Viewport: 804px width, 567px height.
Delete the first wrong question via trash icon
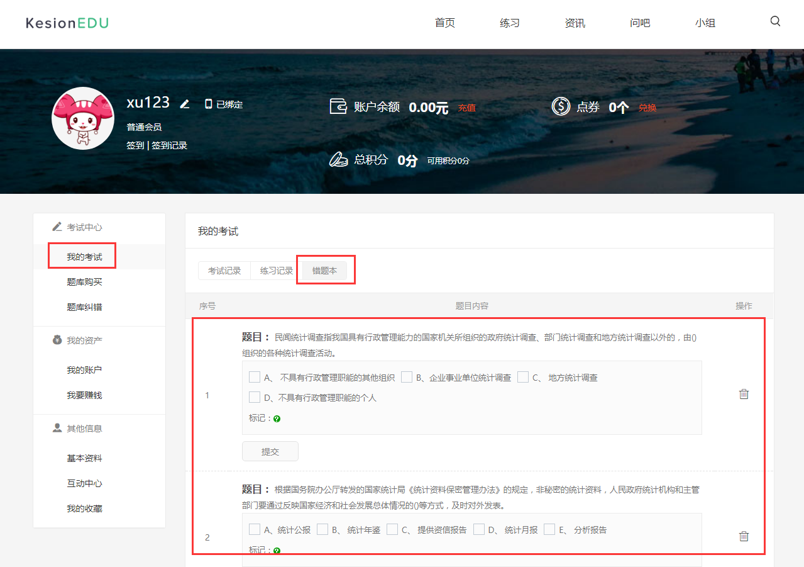744,394
